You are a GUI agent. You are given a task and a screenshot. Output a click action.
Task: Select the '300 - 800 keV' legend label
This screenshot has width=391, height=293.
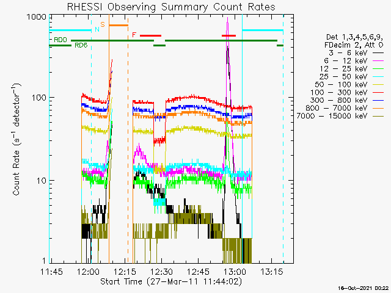click(x=339, y=100)
